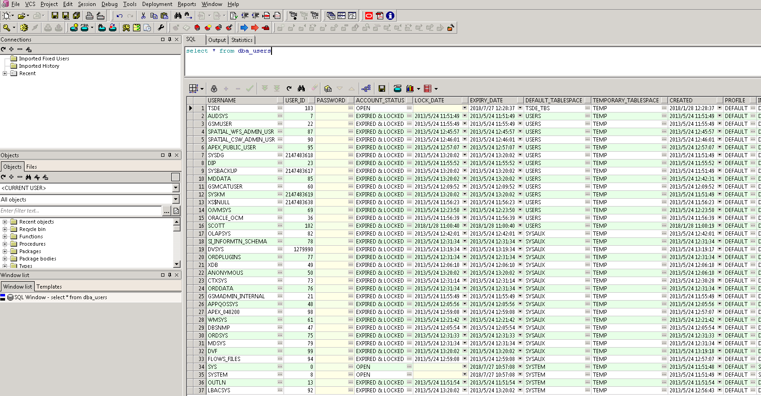
Task: Click the Paste clipboard icon
Action: 164,16
